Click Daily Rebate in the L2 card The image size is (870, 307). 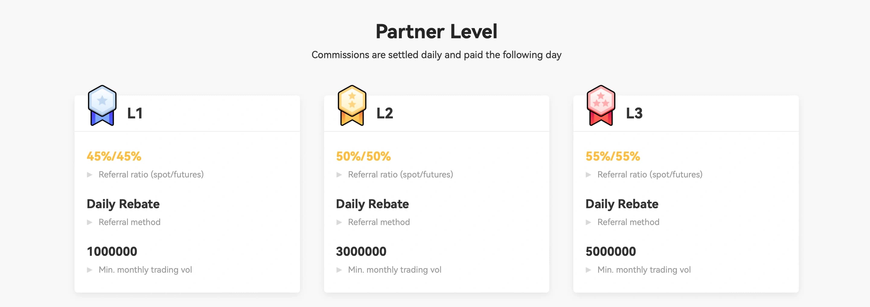372,204
